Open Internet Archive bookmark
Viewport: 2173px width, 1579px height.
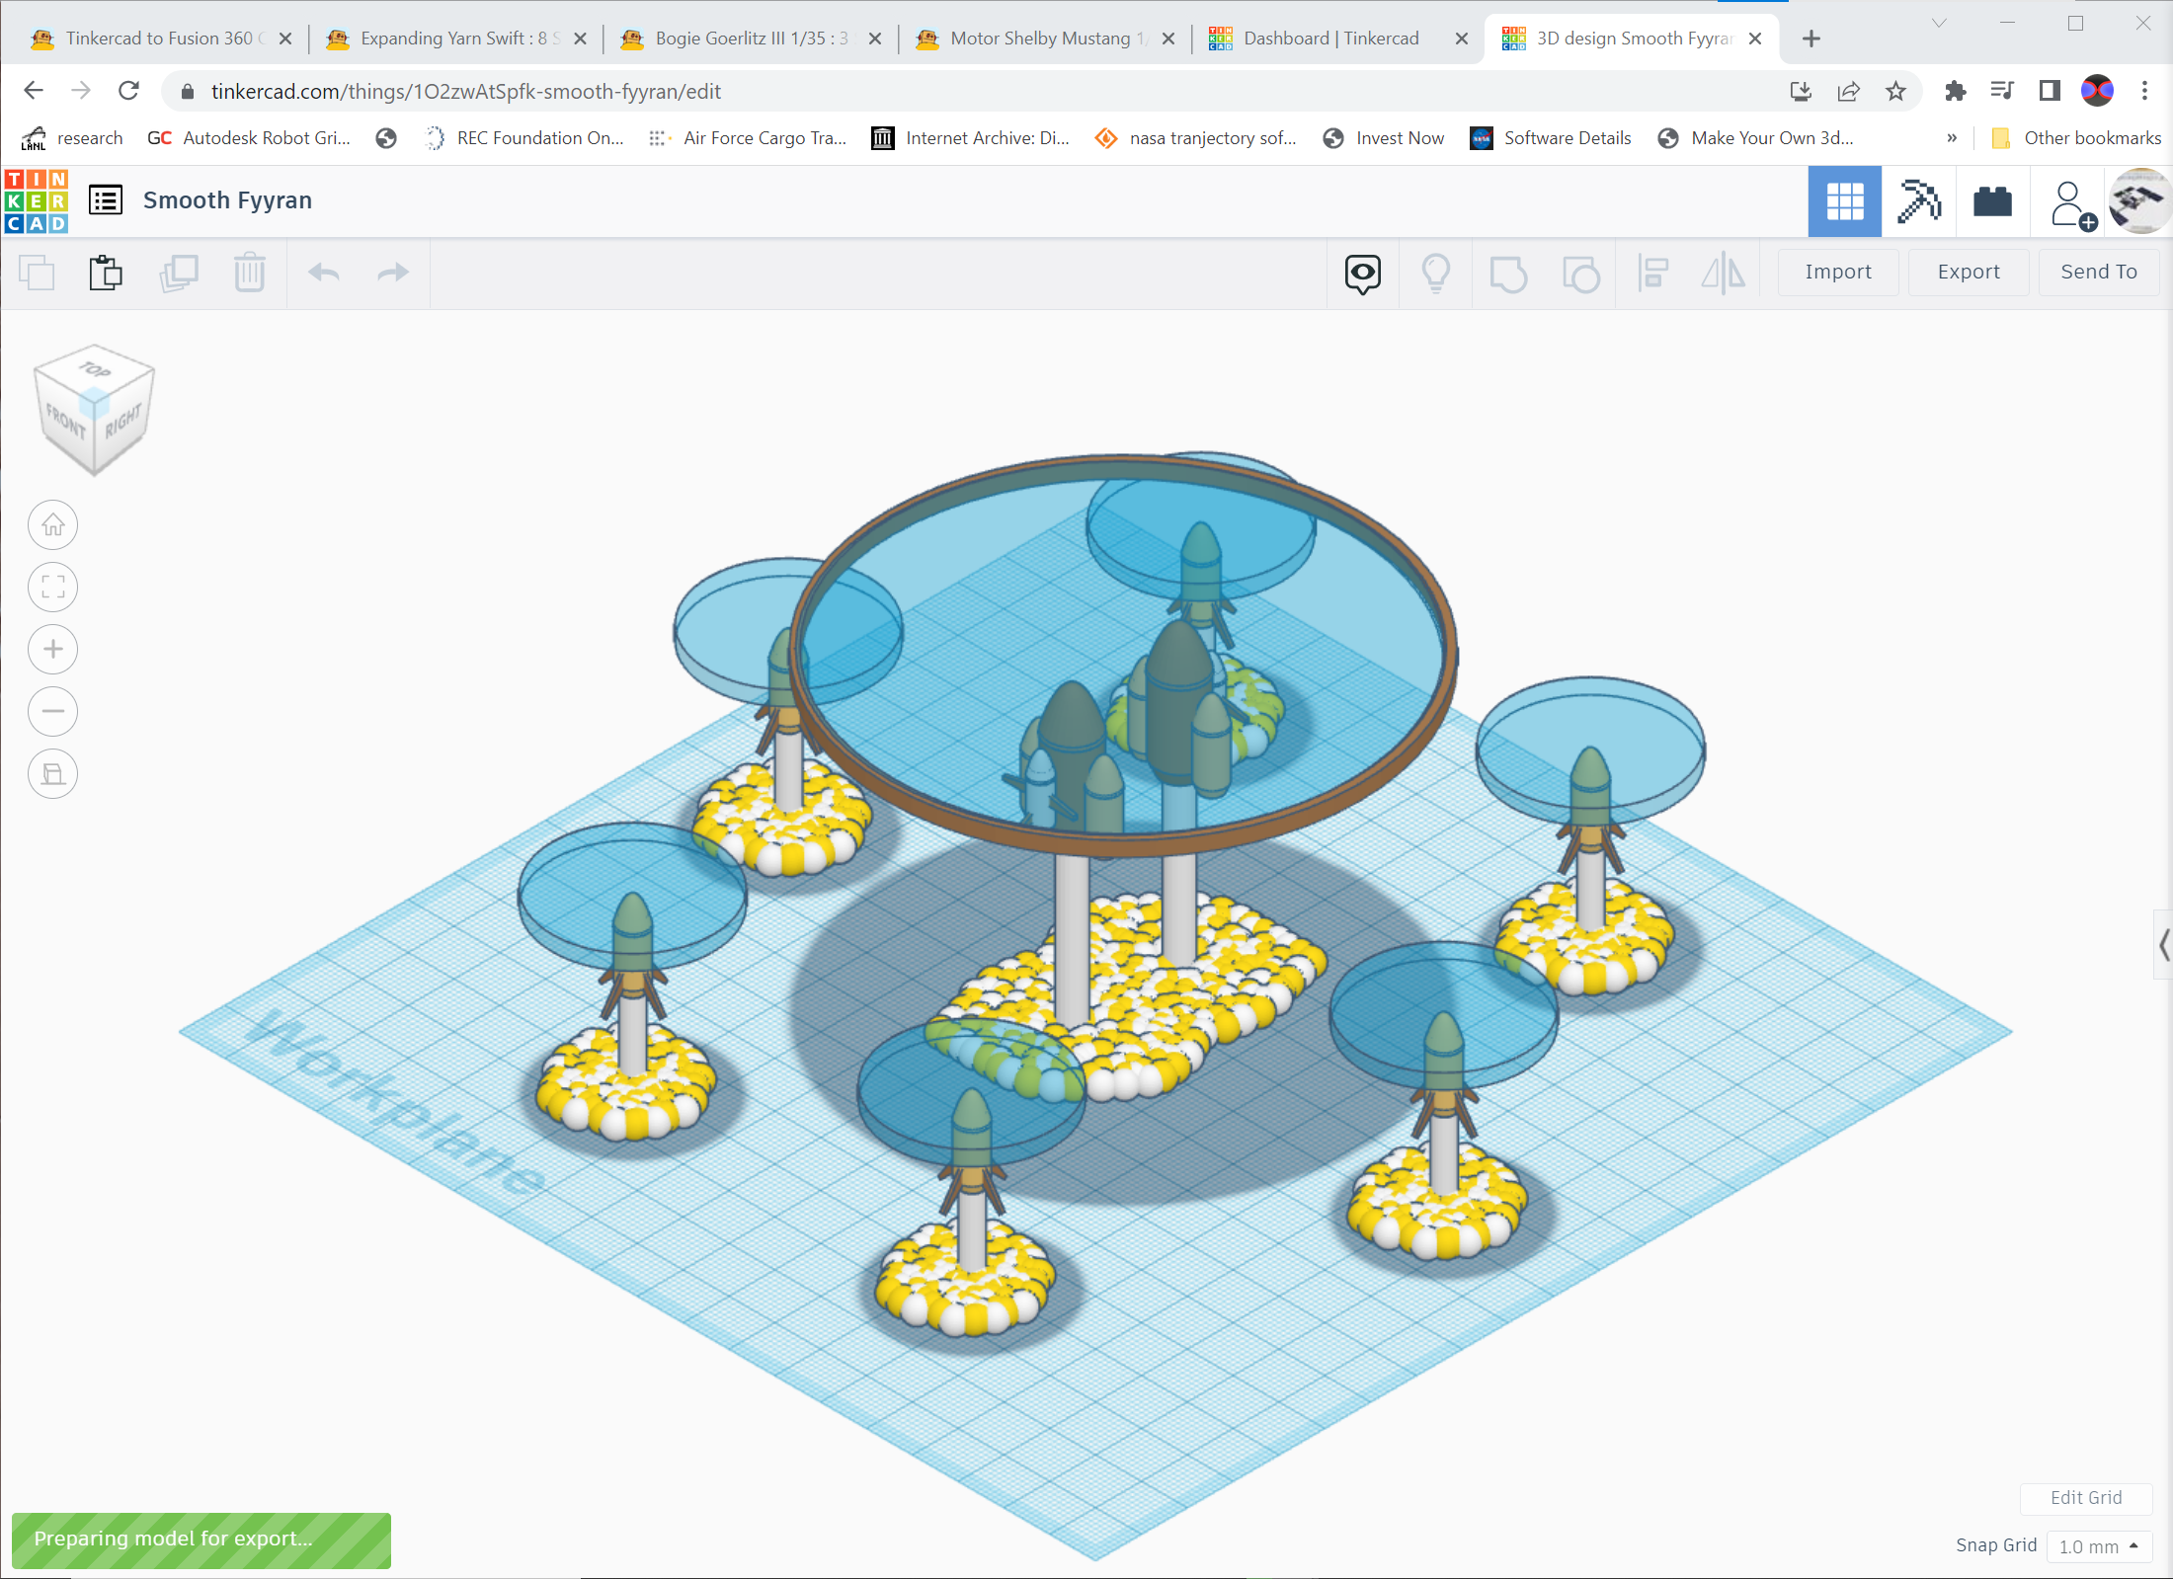coord(971,138)
